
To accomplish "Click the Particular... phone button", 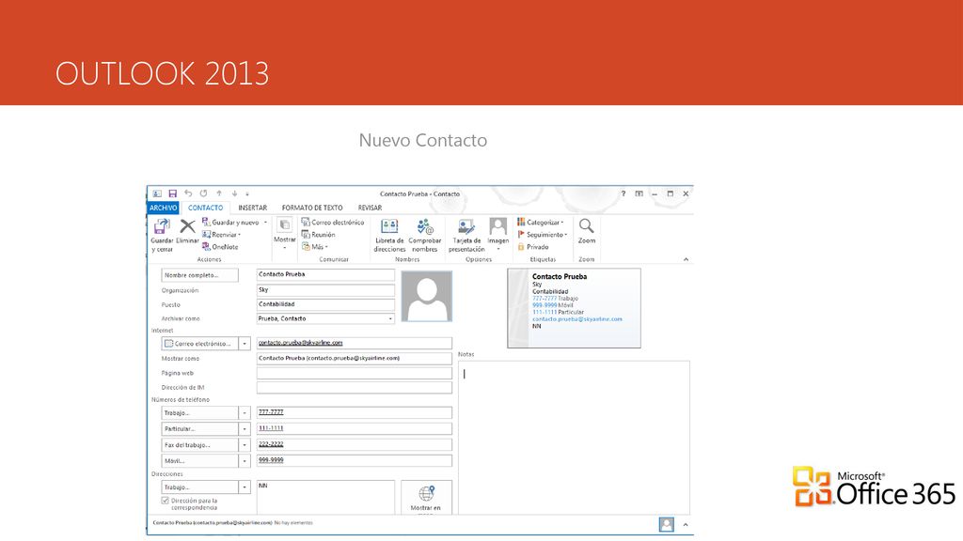I will (x=199, y=428).
